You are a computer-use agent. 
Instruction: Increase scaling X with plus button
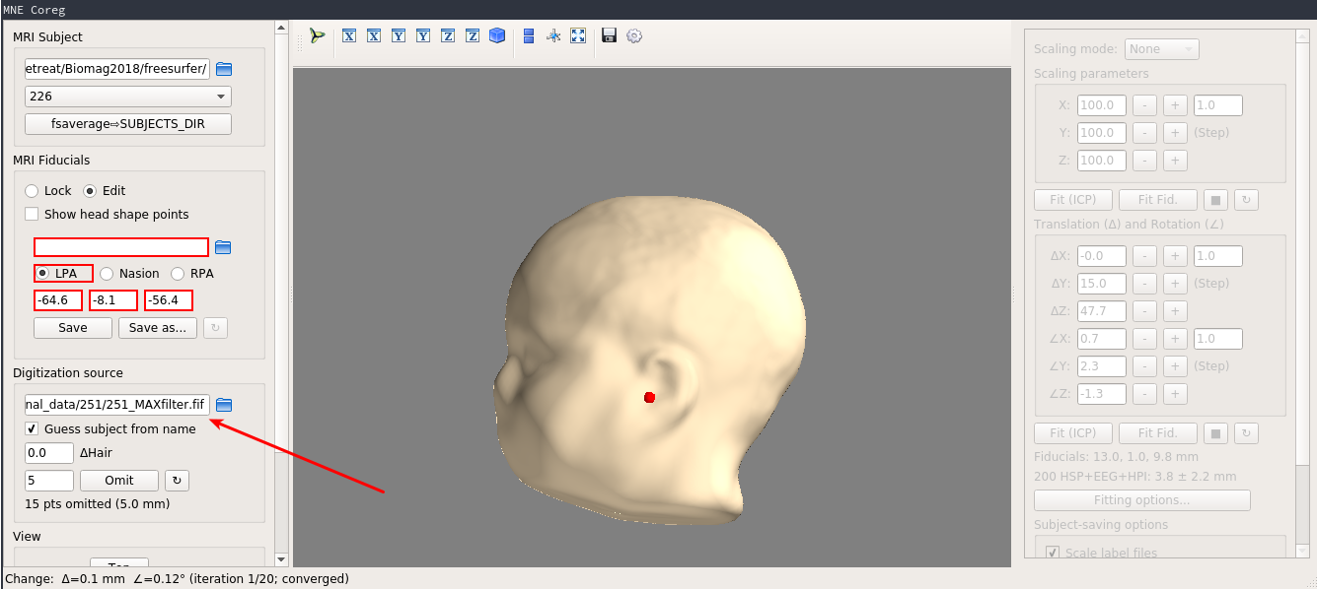click(x=1175, y=105)
